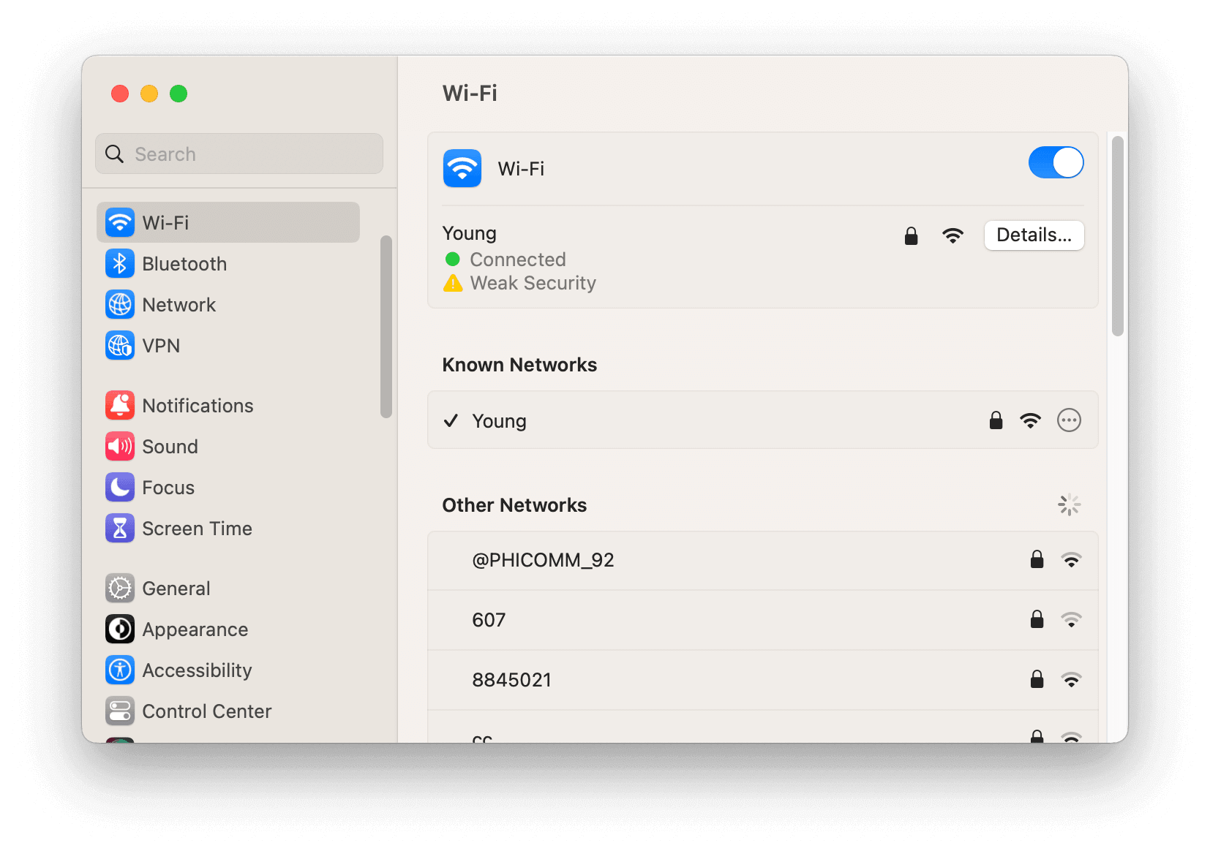Click the Network globe icon
Viewport: 1210px width, 851px height.
(x=120, y=304)
